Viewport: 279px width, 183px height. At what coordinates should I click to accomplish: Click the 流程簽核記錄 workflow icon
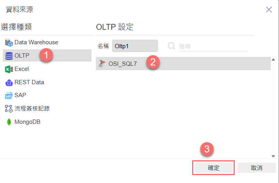(9, 109)
